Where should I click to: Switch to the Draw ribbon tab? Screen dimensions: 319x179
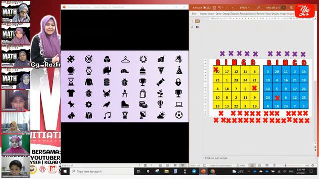tap(218, 13)
